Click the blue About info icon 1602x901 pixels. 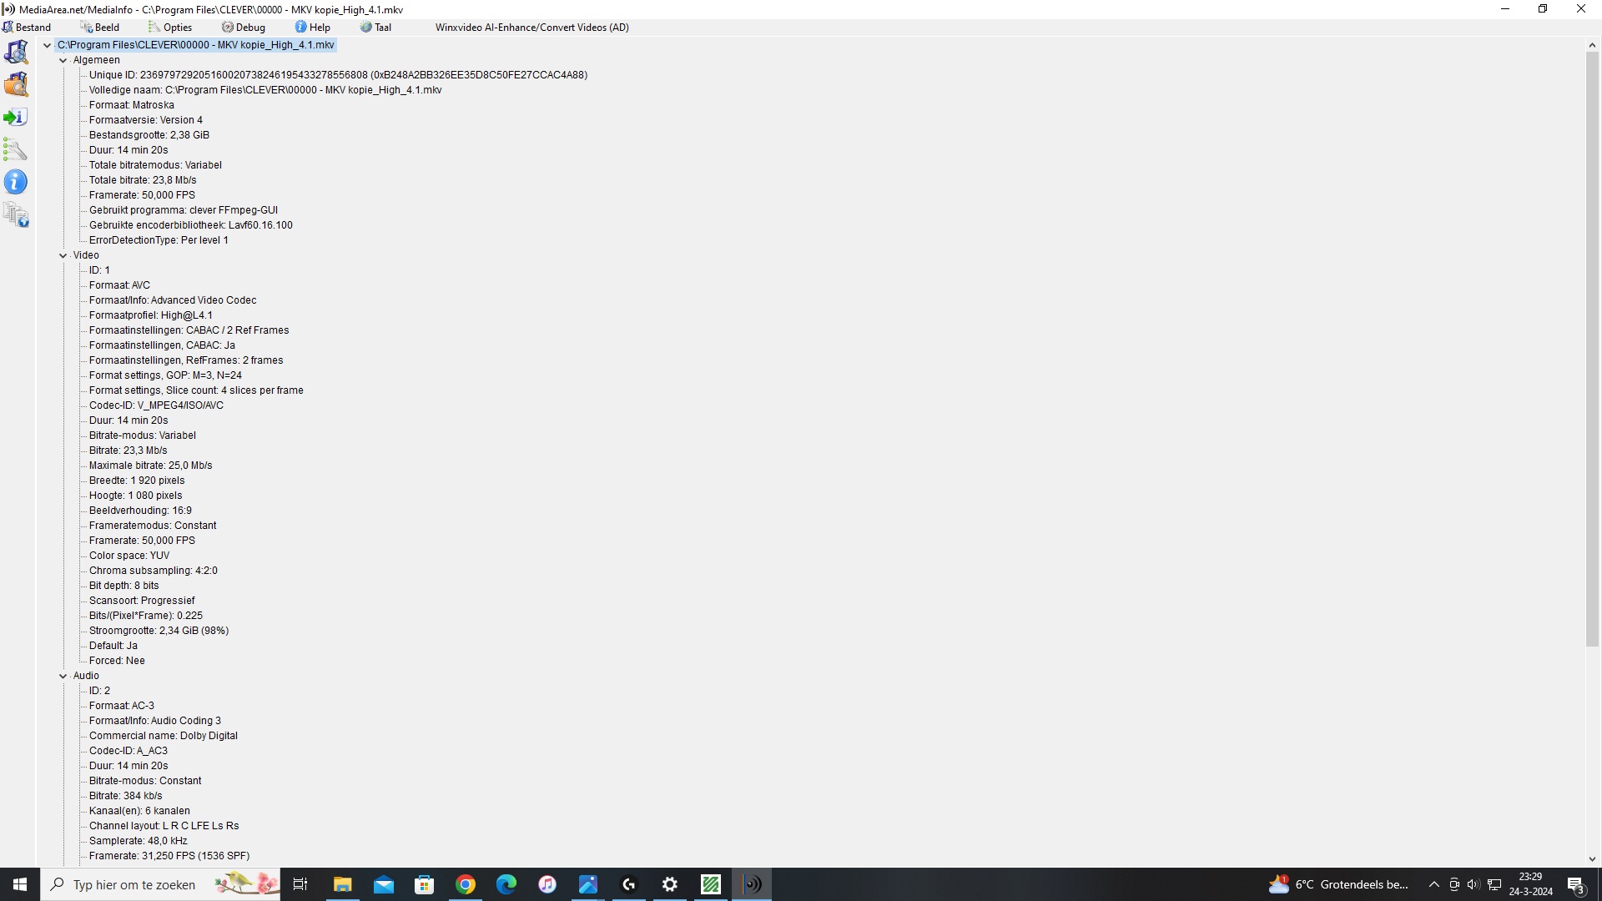(x=16, y=182)
